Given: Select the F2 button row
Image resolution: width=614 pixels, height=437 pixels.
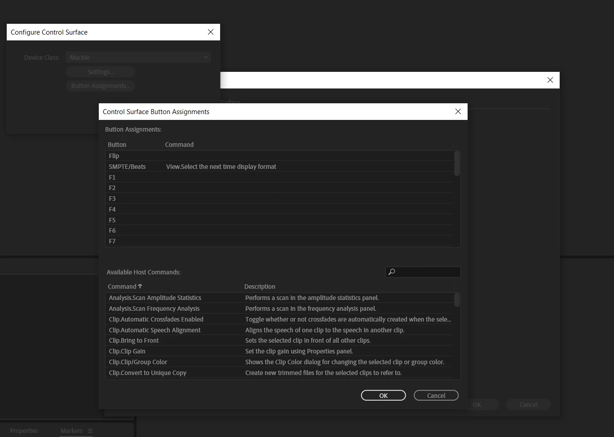Looking at the screenshot, I should click(279, 188).
